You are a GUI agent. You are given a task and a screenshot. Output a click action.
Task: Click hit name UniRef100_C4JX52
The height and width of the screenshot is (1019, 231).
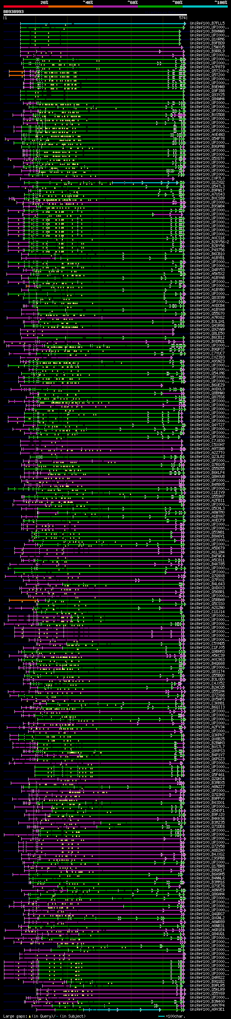click(207, 684)
